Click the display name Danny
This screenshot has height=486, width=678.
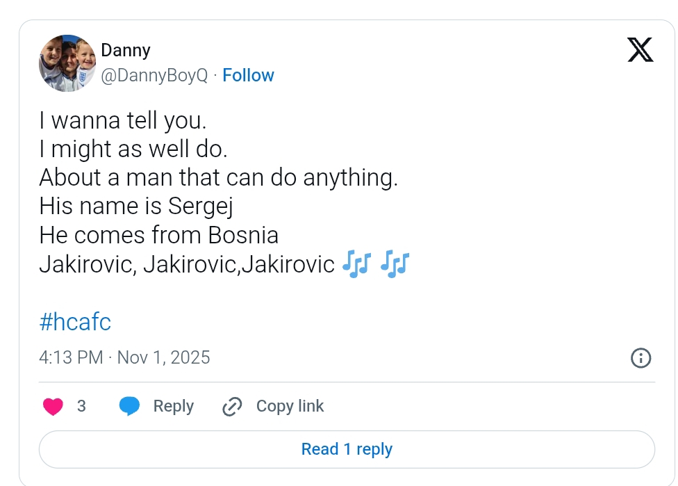click(x=126, y=50)
